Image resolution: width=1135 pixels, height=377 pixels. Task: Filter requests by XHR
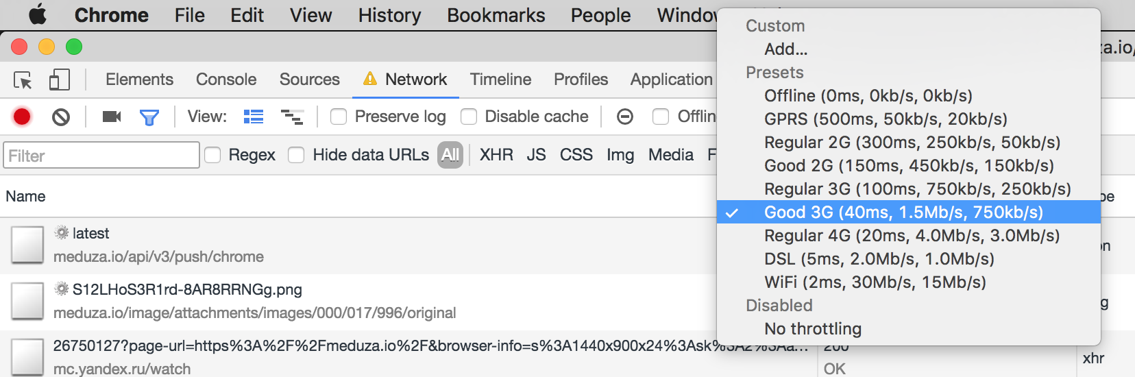coord(496,155)
